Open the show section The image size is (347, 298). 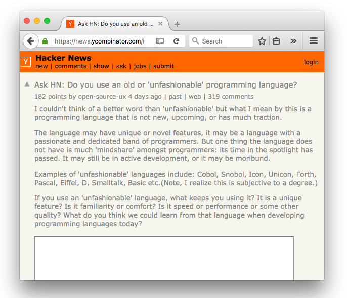(x=101, y=66)
